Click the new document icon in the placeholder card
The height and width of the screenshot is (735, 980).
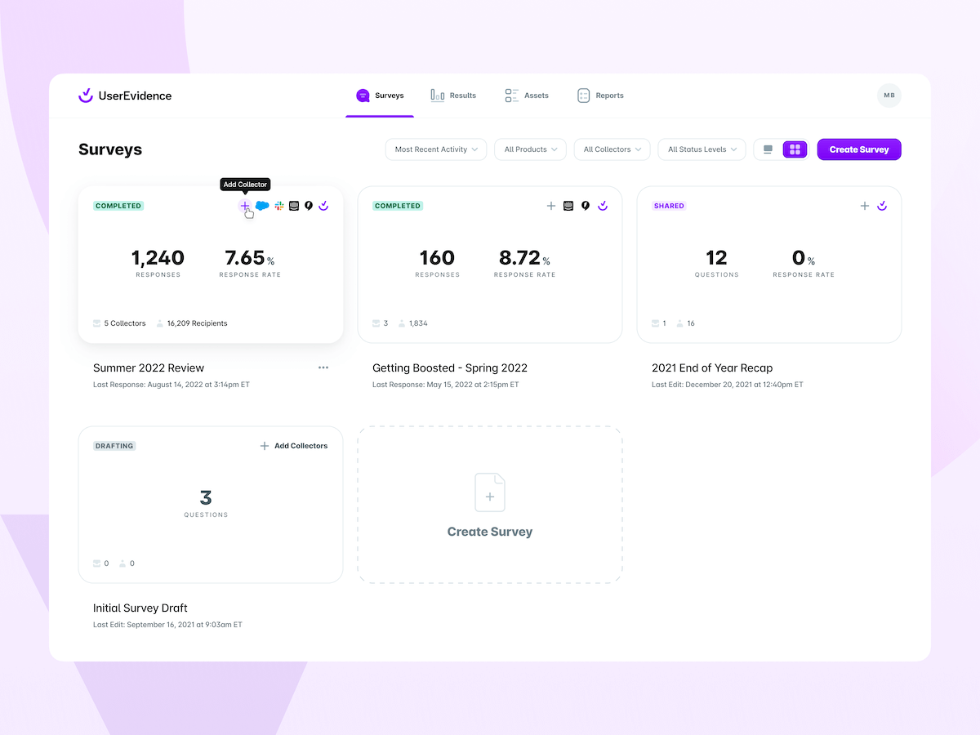pyautogui.click(x=490, y=492)
